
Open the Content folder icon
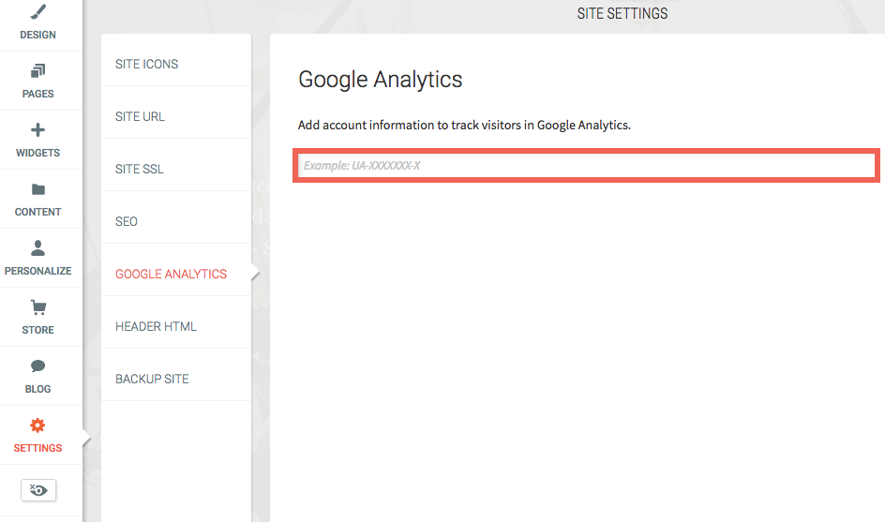(37, 189)
